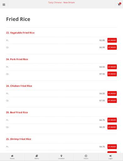Order Vegetable Fried Rice pint for $3.95

click(x=112, y=40)
